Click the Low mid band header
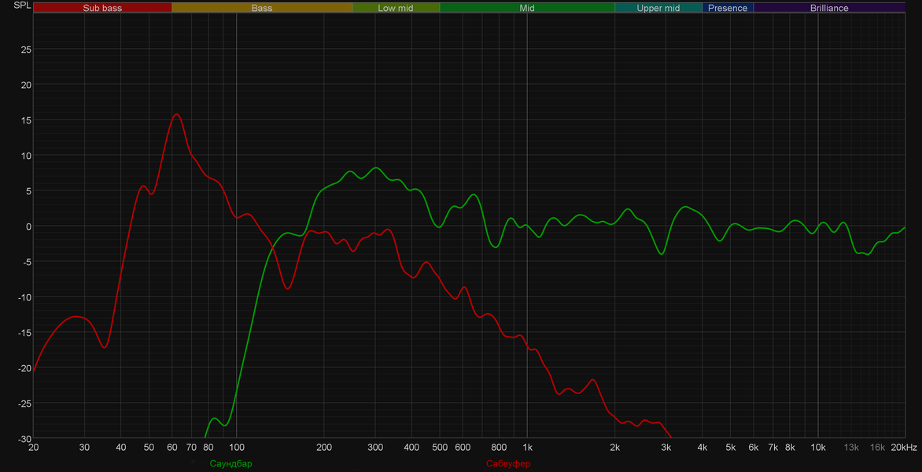 pos(396,8)
